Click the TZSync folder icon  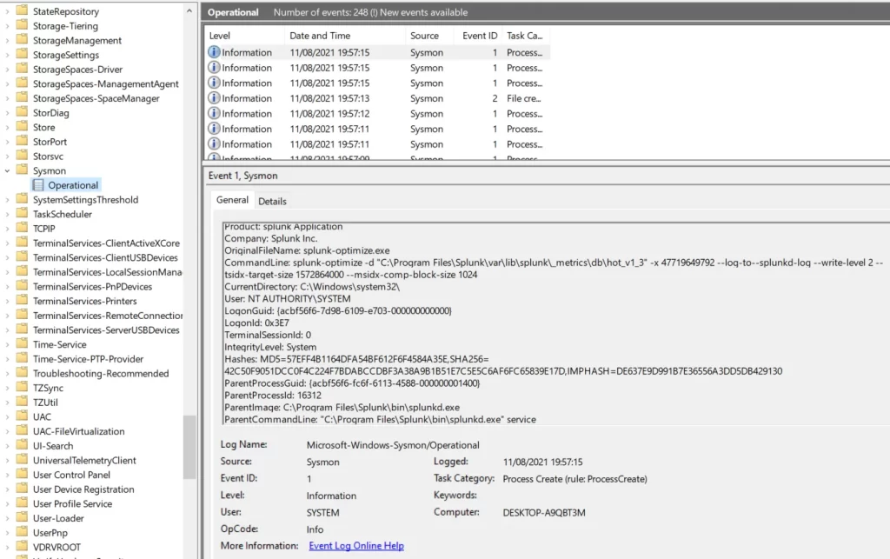pyautogui.click(x=22, y=387)
